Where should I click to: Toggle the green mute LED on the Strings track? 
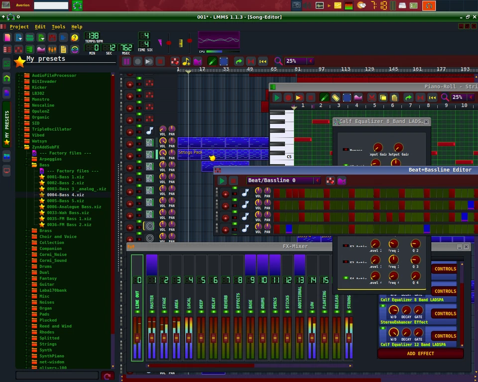coord(139,150)
